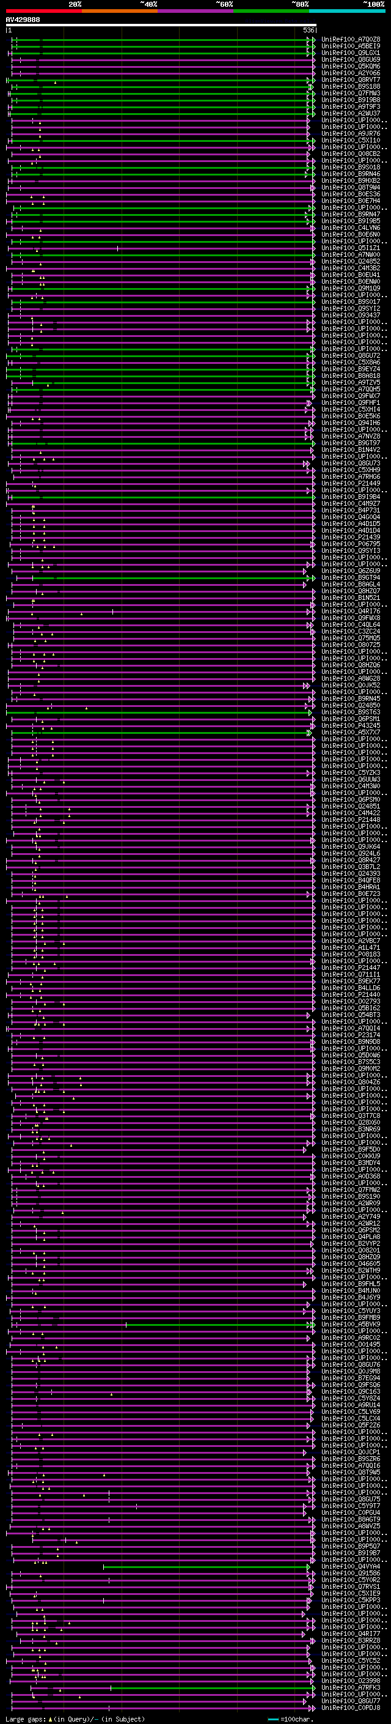Open hit UniRef100_Q8GU69

tap(351, 59)
